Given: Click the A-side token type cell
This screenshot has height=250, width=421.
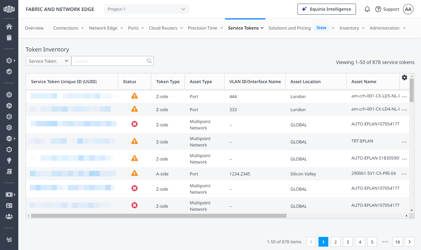Looking at the screenshot, I should pyautogui.click(x=162, y=174).
